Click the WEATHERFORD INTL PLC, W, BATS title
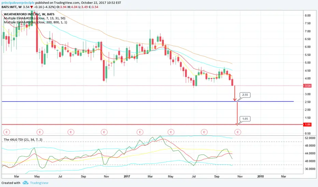 click(x=29, y=14)
